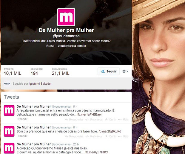Open the Iguatemi Salvador follower link
Screen dimensions: 185x154
[x=40, y=84]
